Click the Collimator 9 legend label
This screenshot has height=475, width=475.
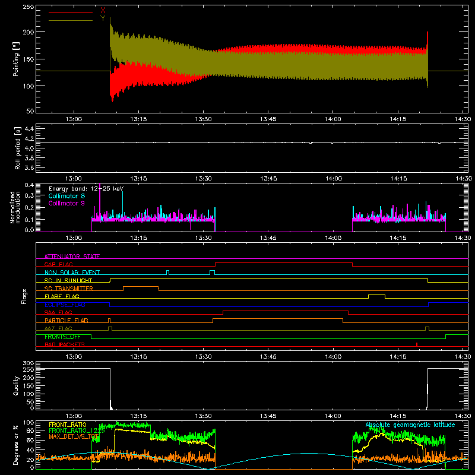[66, 203]
